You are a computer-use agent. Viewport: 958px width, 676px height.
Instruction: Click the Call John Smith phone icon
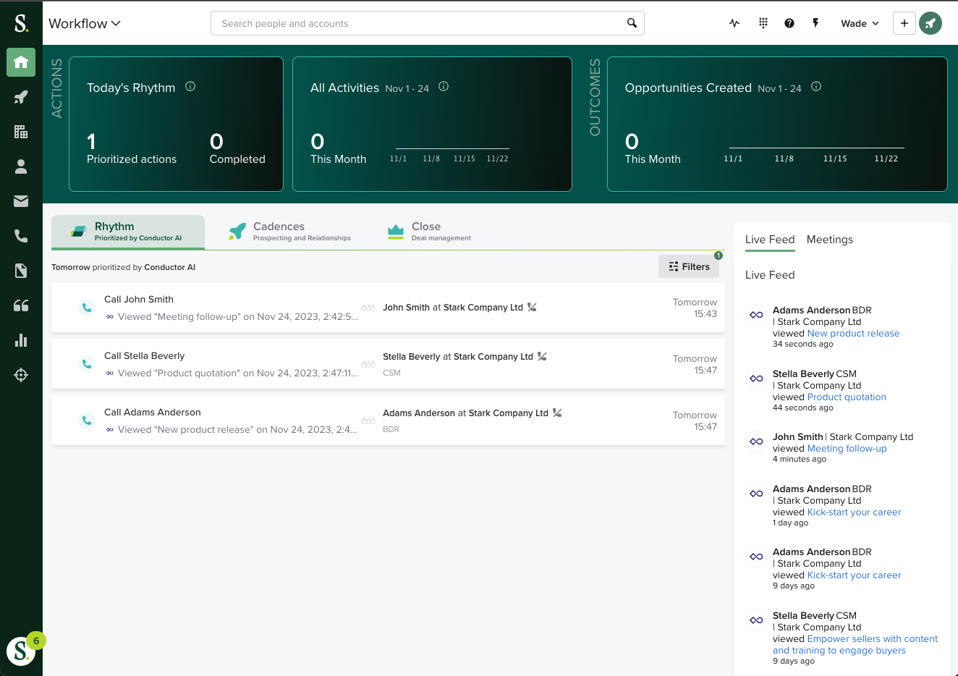(x=87, y=308)
